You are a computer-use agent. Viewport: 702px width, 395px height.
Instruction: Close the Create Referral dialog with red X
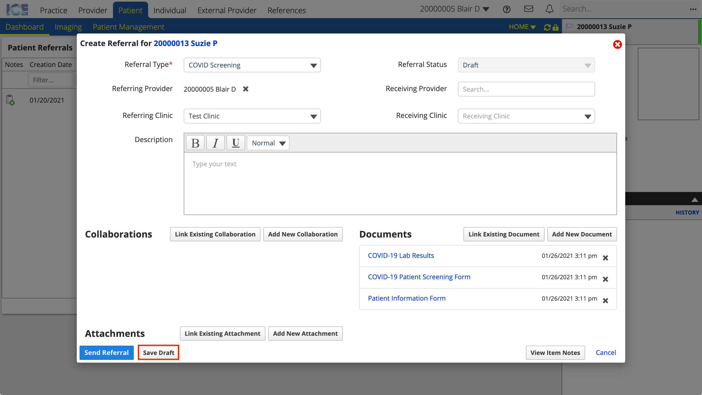(617, 44)
